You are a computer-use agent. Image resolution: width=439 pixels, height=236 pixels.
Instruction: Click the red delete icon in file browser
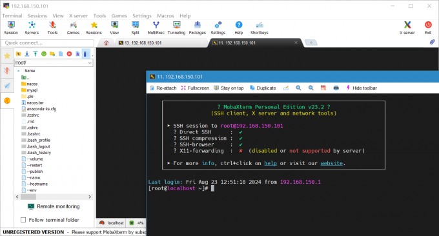point(69,54)
